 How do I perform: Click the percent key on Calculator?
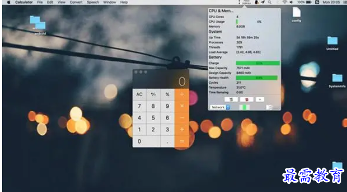point(168,94)
